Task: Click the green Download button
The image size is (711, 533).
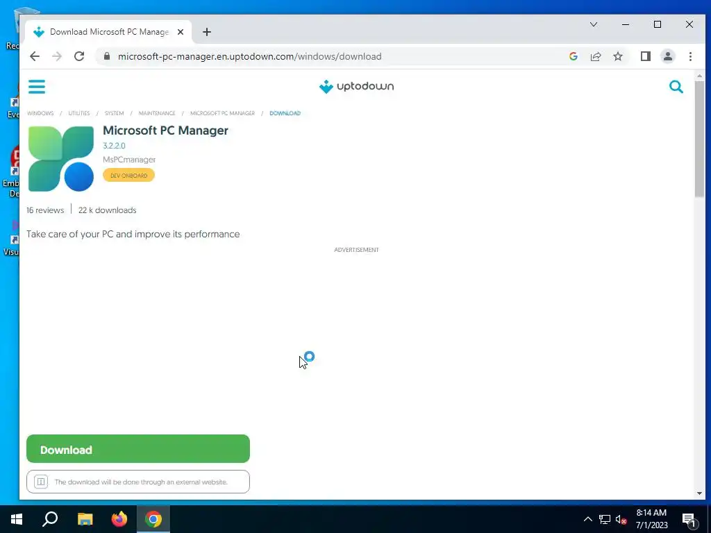Action: tap(138, 449)
